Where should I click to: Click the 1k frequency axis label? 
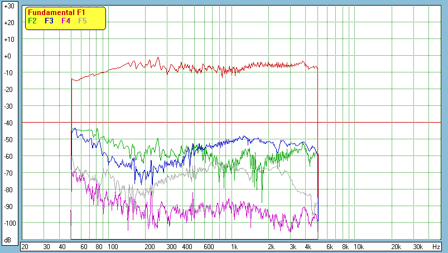click(234, 246)
